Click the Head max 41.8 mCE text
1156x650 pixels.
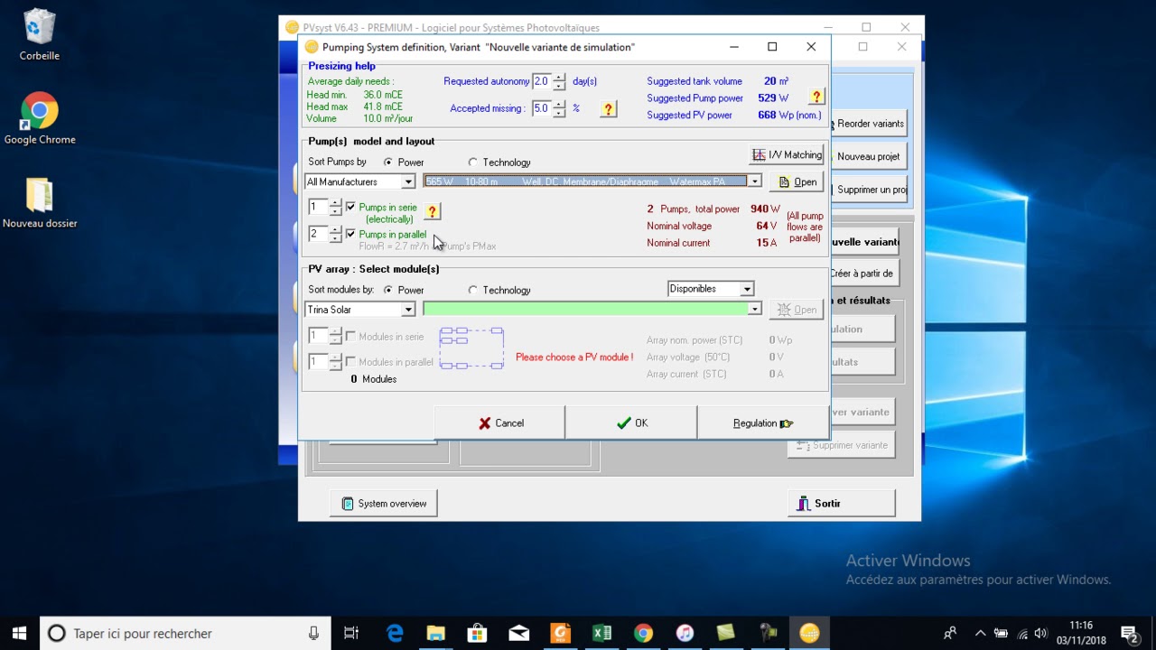(x=355, y=107)
